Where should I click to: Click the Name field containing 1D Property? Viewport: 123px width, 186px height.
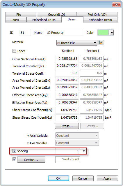click(64, 33)
